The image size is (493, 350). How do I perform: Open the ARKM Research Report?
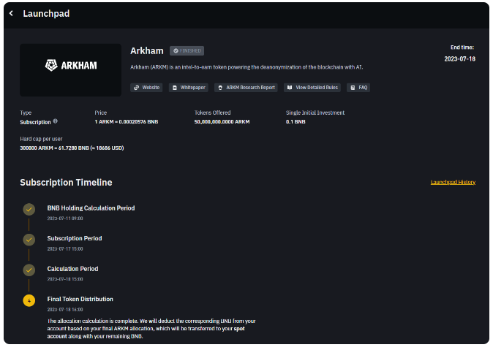246,88
